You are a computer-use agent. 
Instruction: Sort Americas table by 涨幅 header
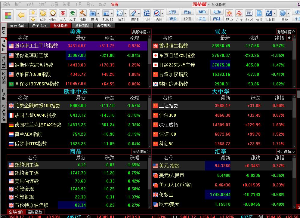135,38
